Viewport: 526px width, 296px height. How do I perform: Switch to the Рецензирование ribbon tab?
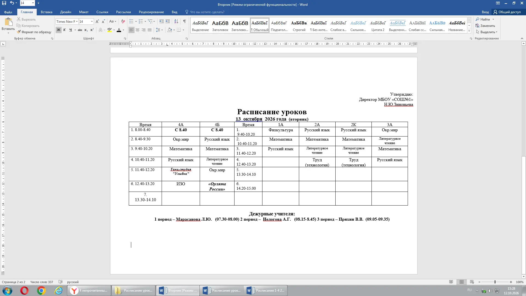coord(151,12)
